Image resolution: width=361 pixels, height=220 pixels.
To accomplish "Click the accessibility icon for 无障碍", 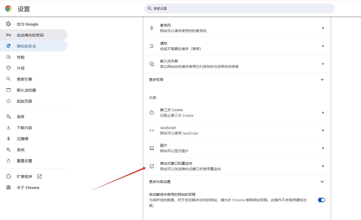I will (x=8, y=139).
